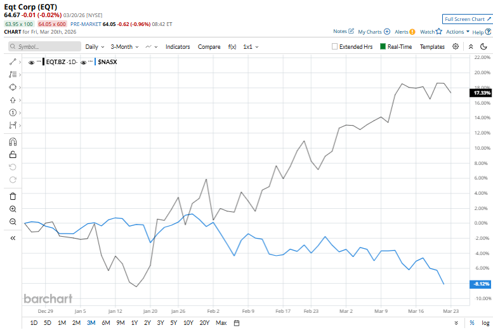Toggle the green Real-Time indicator

pyautogui.click(x=383, y=46)
